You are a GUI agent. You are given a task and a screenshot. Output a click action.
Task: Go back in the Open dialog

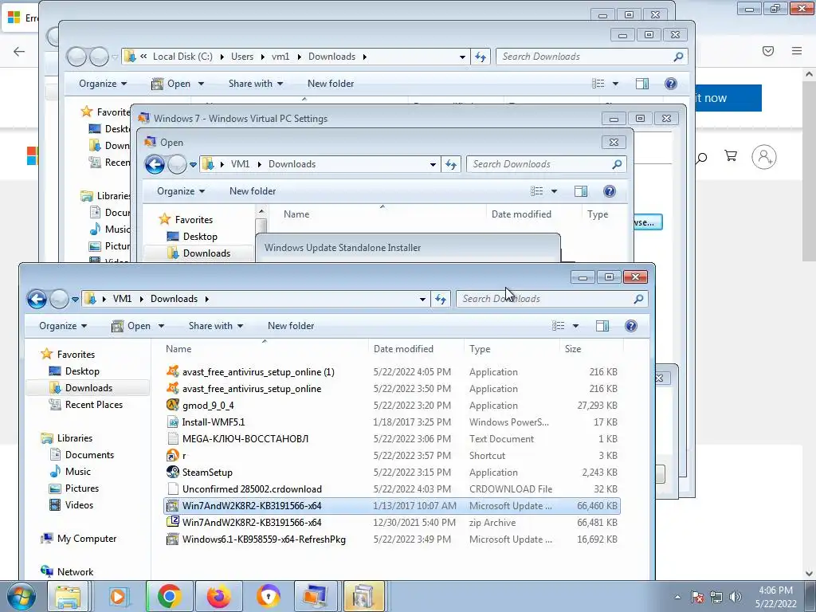tap(155, 164)
